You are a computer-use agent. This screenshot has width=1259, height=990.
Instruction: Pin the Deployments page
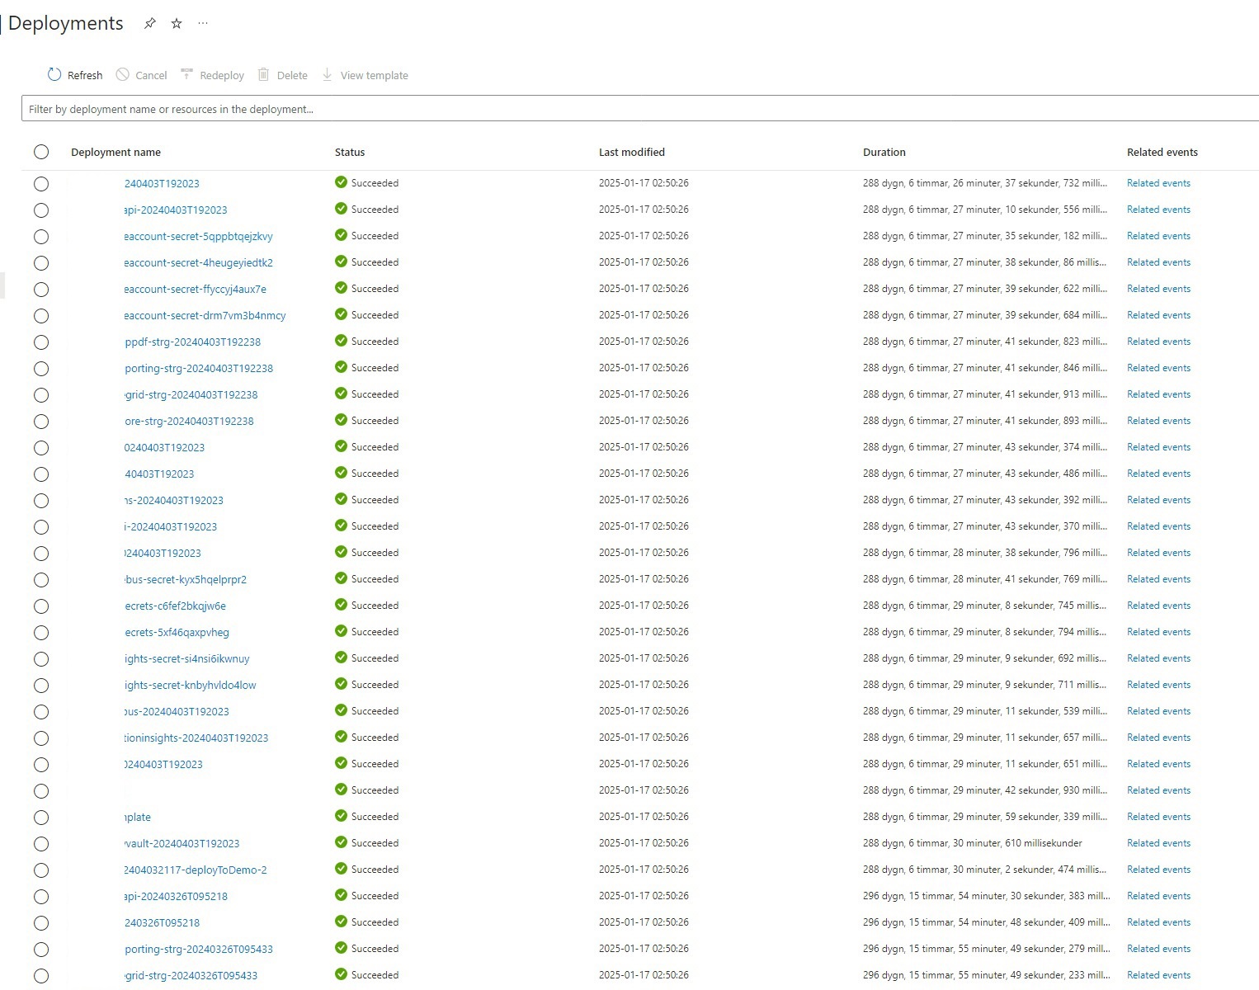[x=149, y=24]
